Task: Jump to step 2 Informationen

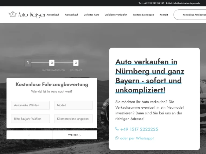Action: [52, 63]
